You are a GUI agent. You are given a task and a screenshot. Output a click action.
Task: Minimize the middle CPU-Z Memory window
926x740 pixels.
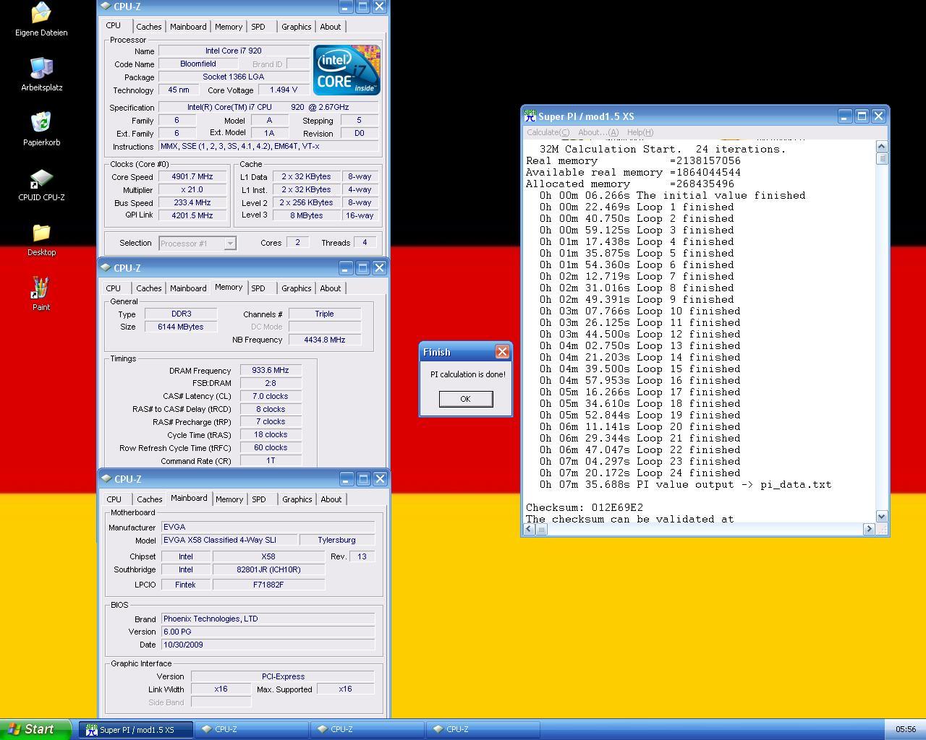346,268
